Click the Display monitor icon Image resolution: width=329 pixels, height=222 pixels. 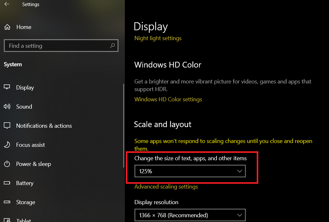tap(7, 88)
